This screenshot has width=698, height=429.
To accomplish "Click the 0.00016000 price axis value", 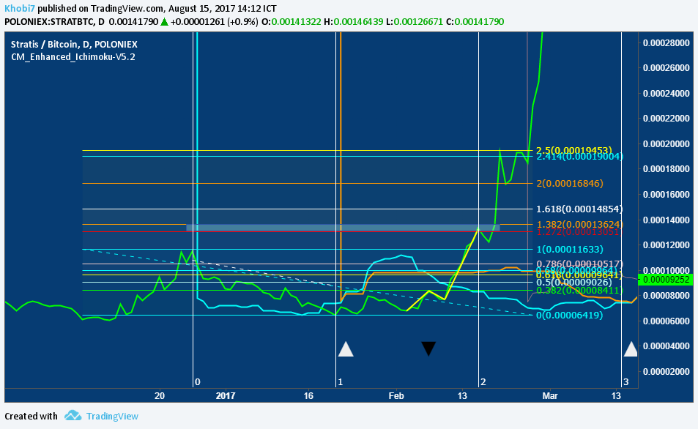I will pos(666,195).
